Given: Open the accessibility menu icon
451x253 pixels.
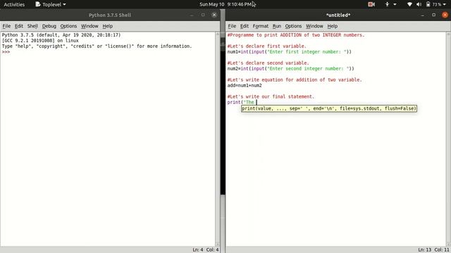Looking at the screenshot, I should point(387,4).
